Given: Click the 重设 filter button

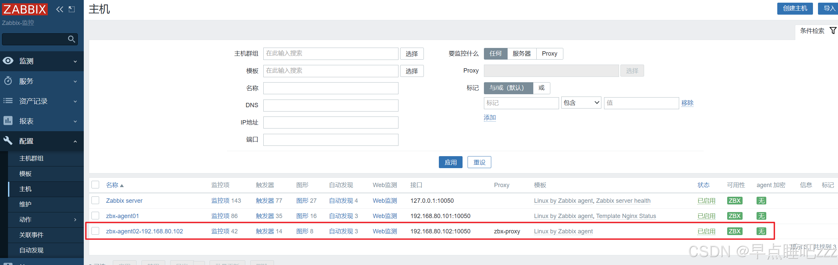Looking at the screenshot, I should point(479,162).
